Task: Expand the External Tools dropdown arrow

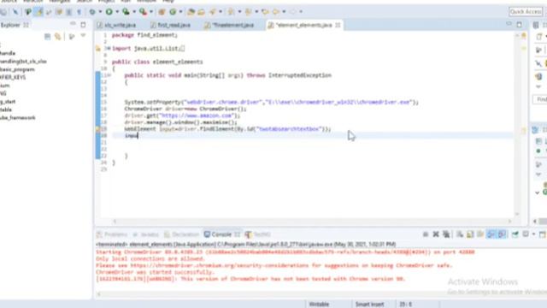Action: [151, 12]
